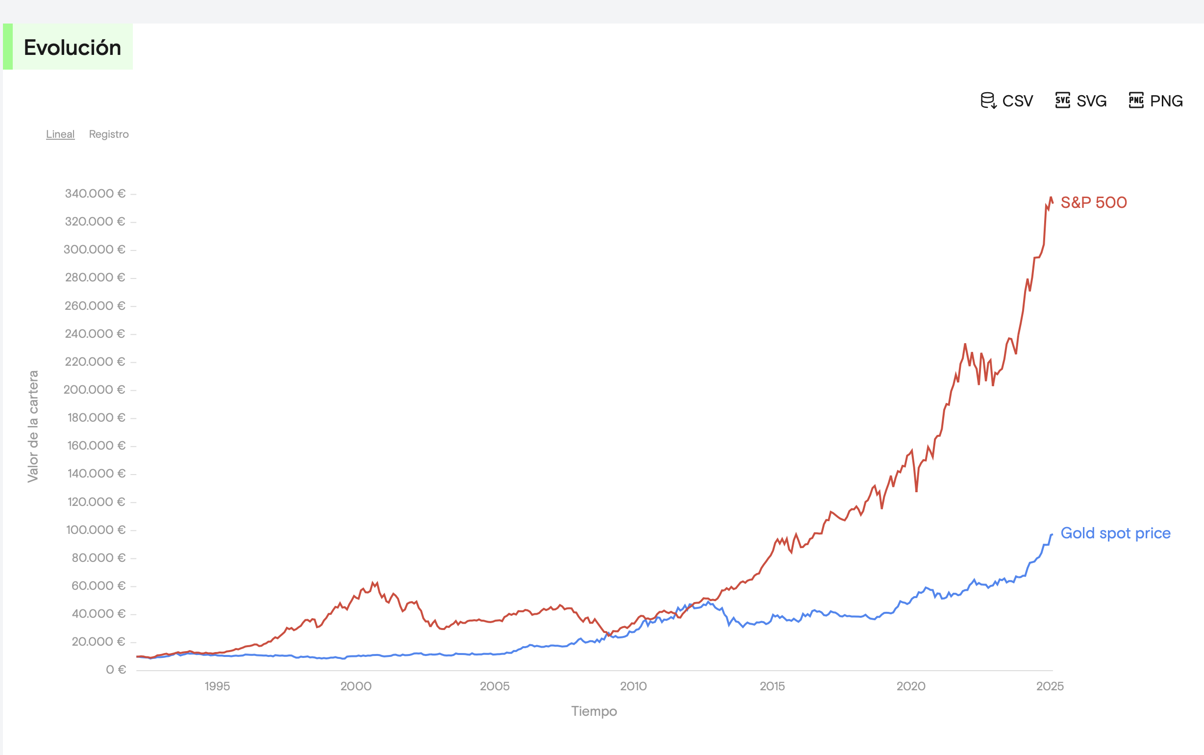Export chart via SVG text label
The image size is (1204, 755).
1092,101
